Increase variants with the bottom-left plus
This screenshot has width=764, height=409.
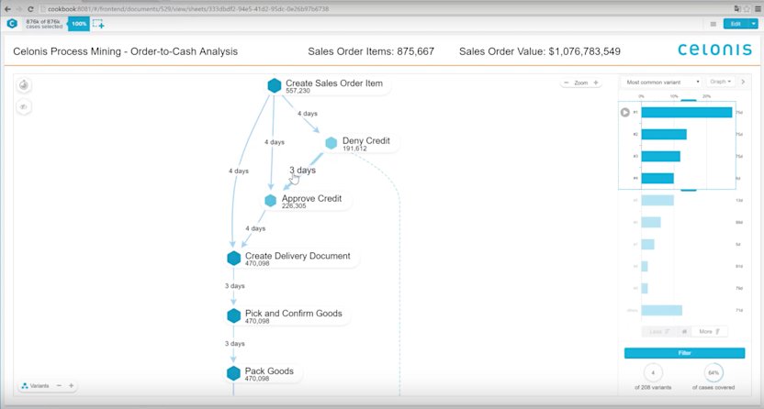coord(71,386)
